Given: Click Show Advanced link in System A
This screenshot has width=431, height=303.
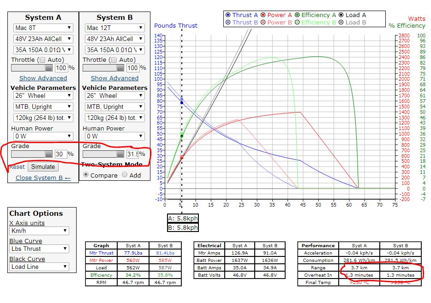Looking at the screenshot, I should click(x=43, y=78).
